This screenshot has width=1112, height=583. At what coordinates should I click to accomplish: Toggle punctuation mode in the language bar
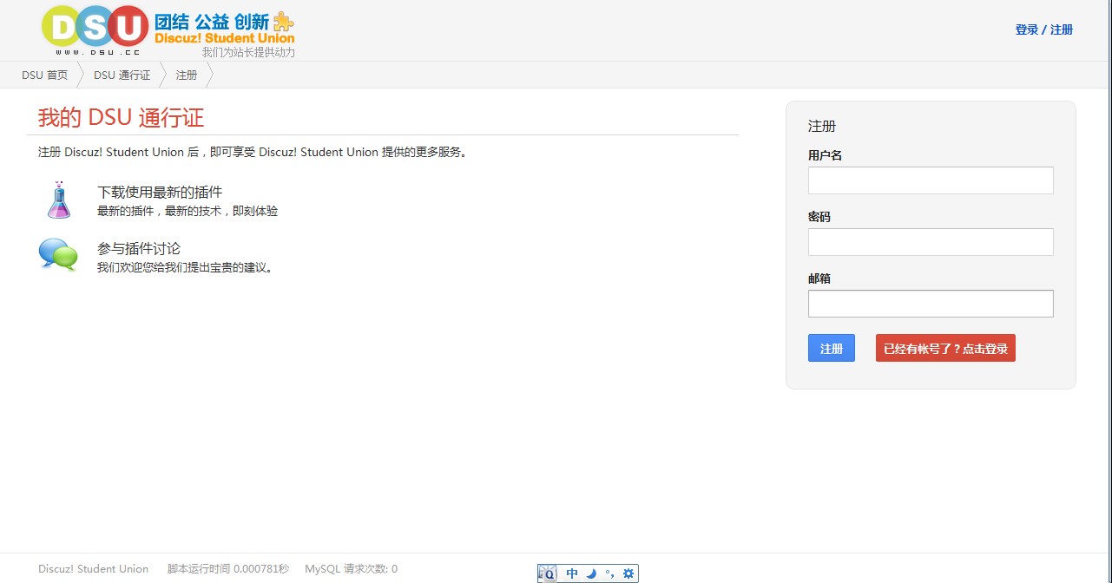610,573
